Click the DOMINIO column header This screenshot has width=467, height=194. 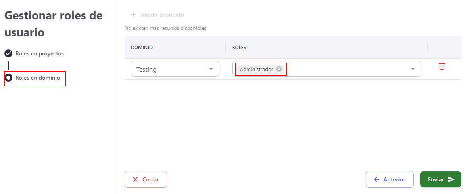[142, 48]
